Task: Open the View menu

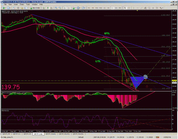Action: pyautogui.click(x=10, y=5)
